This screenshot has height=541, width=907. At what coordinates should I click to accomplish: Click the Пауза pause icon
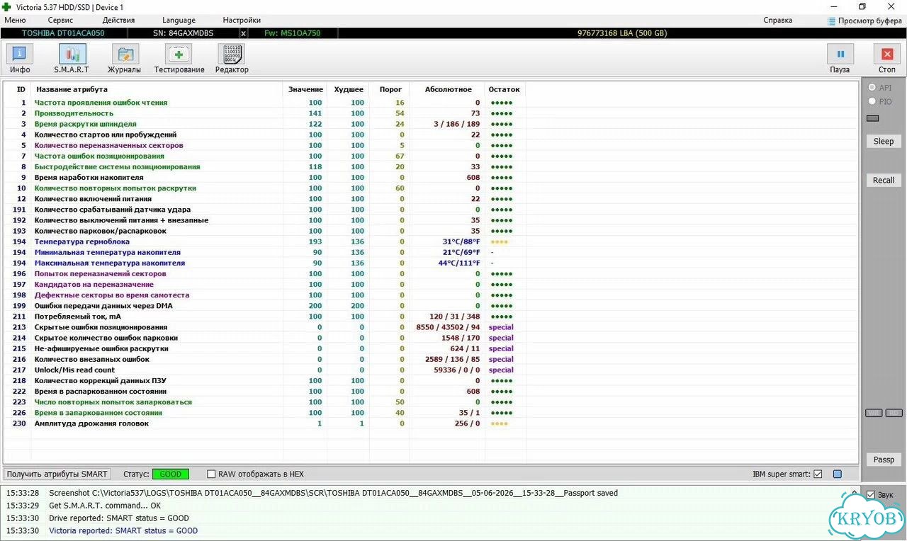(x=840, y=54)
